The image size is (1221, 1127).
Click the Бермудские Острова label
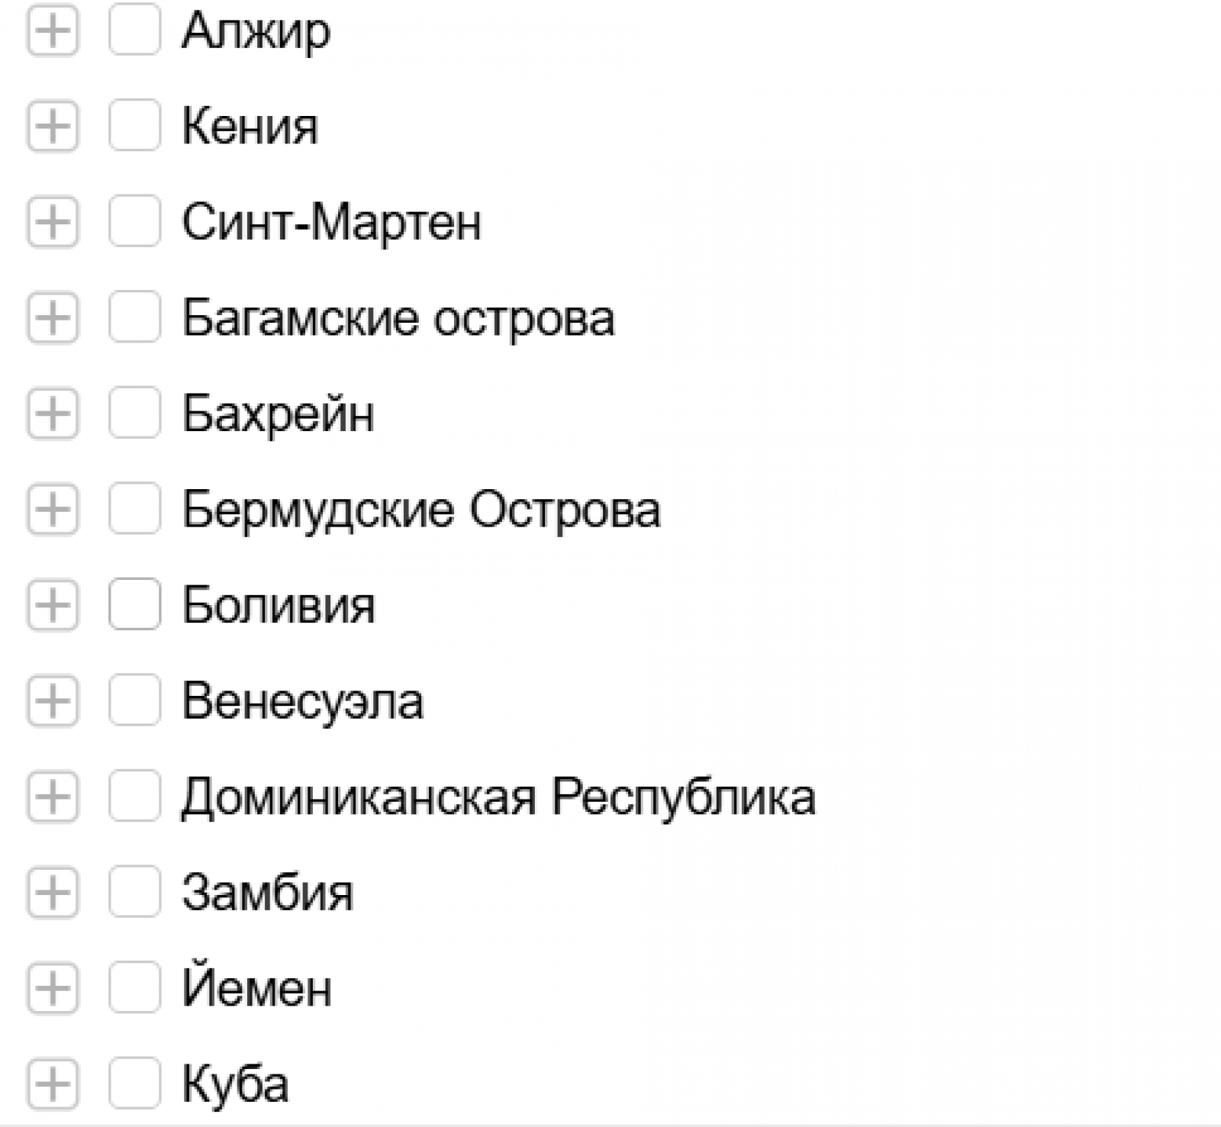pyautogui.click(x=421, y=509)
